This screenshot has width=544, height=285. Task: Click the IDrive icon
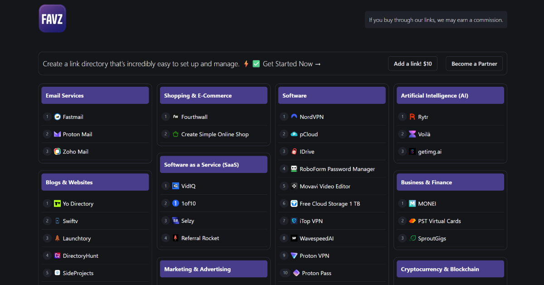click(294, 152)
